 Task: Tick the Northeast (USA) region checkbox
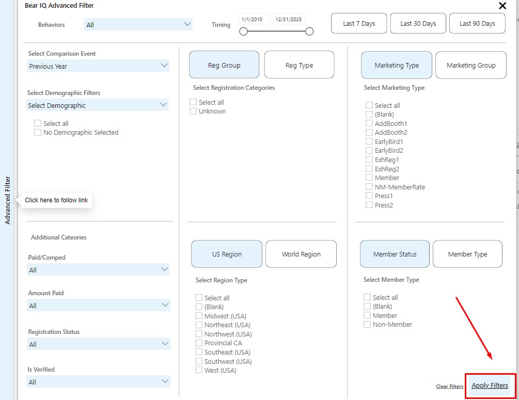[x=199, y=325]
